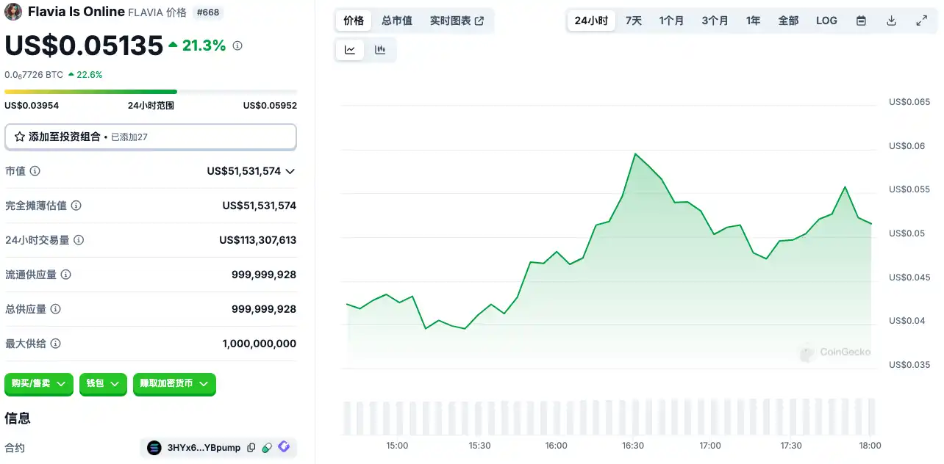Click the info icon next to 24小时交易量
The height and width of the screenshot is (464, 944).
pos(79,240)
